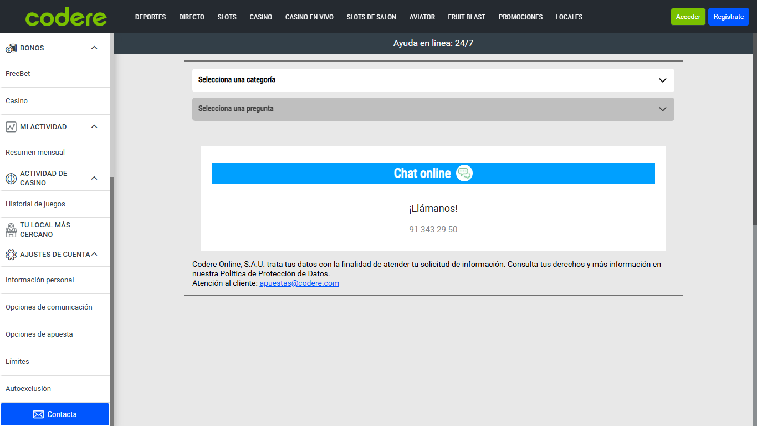Collapse the Ajustes de cuenta chevron
757x426 pixels.
pos(94,255)
